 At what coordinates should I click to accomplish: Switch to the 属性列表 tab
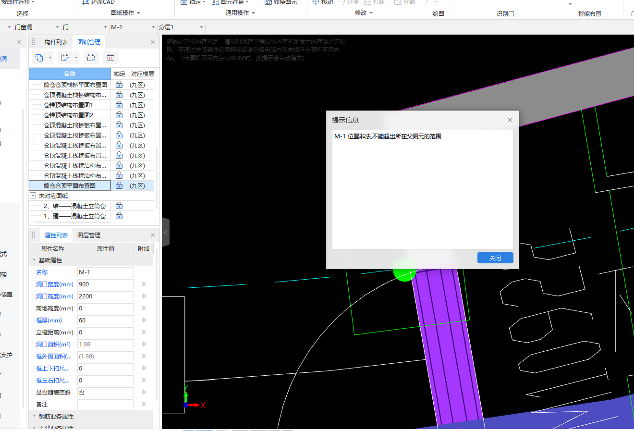pyautogui.click(x=56, y=235)
